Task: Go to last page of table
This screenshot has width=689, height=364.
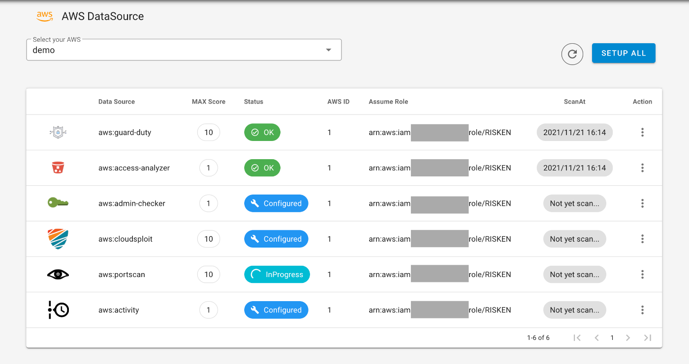Action: click(x=648, y=337)
